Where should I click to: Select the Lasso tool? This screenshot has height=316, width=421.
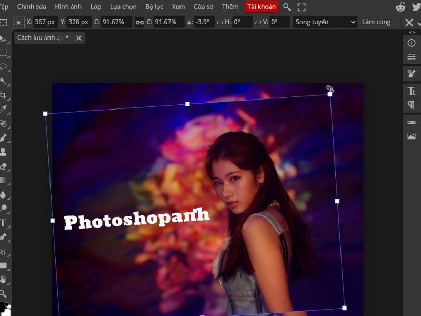3,67
